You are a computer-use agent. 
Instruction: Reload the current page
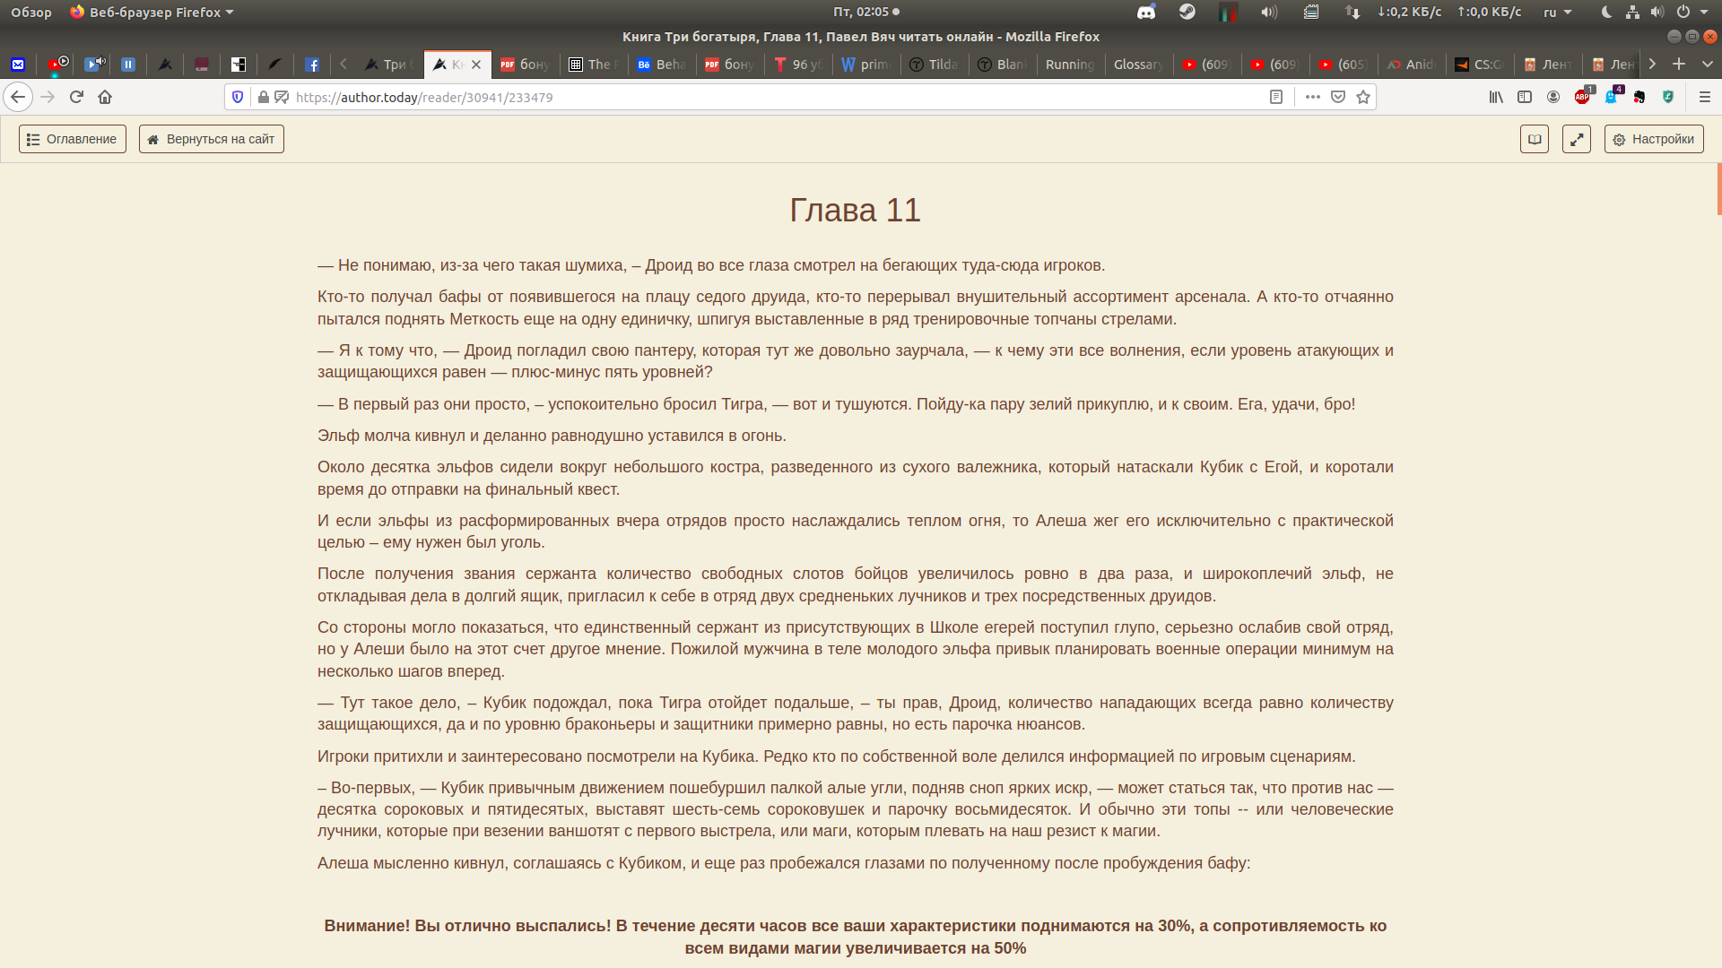[76, 97]
